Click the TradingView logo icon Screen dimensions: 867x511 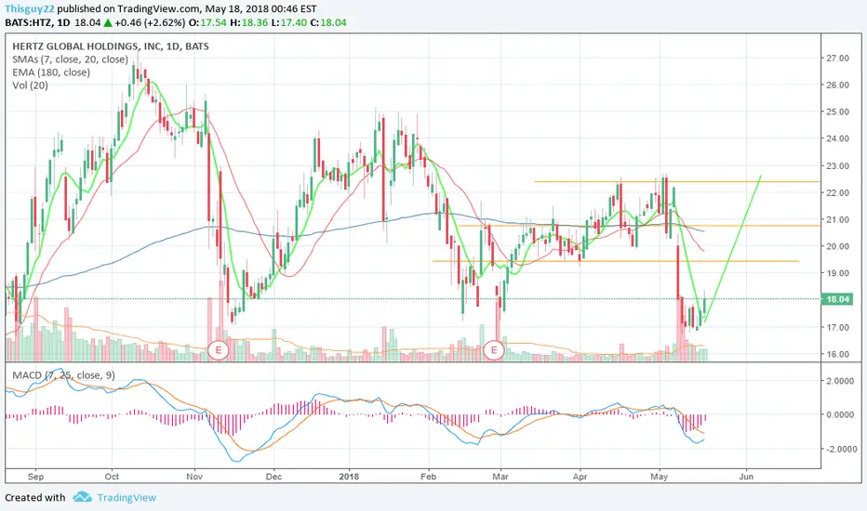83,497
